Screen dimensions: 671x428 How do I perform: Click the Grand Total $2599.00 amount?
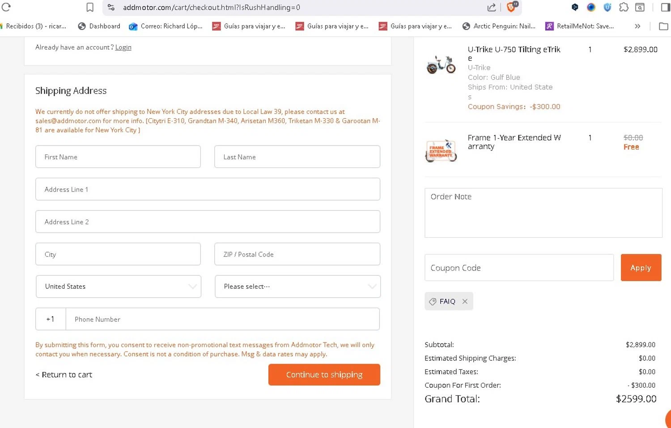[636, 399]
